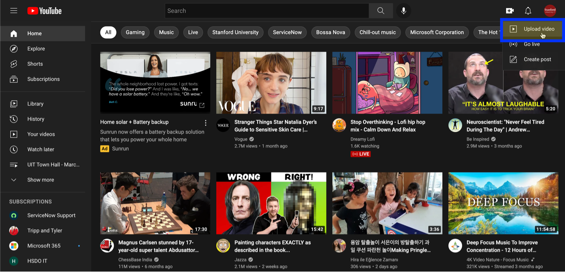Click the red LIVE badge
Viewport: 565px width, 273px height.
pos(360,154)
